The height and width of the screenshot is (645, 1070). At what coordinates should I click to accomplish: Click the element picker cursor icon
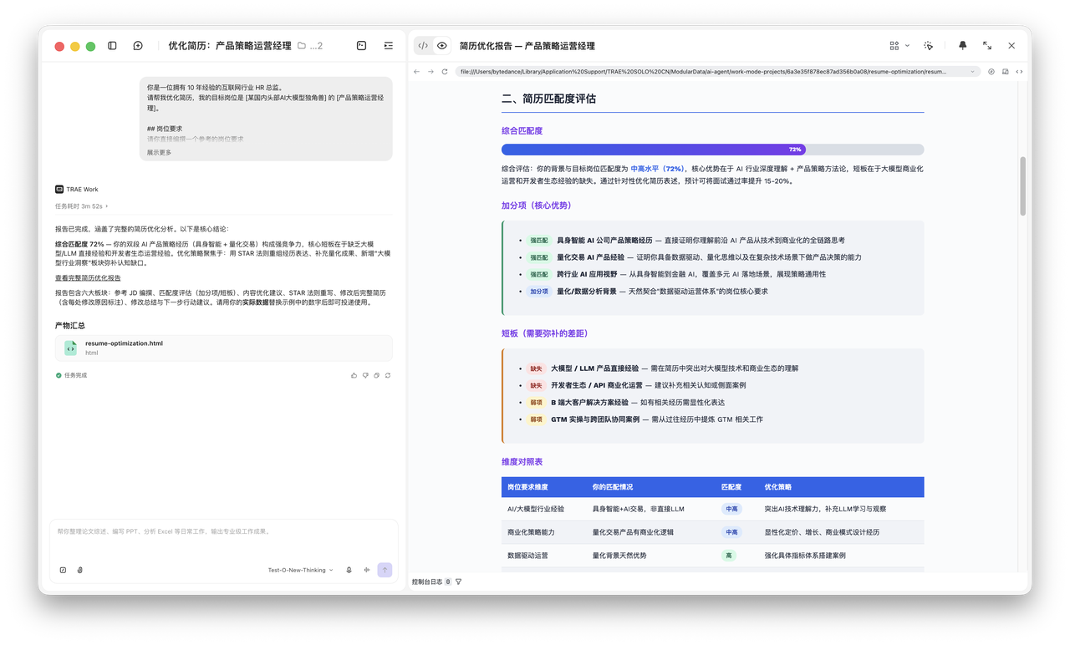[929, 46]
